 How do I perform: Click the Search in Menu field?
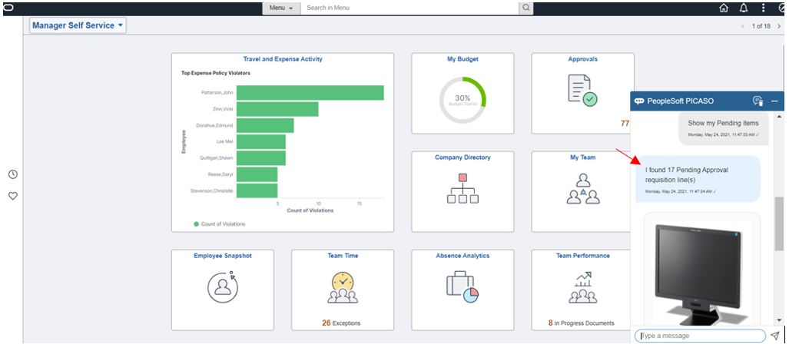[x=409, y=8]
